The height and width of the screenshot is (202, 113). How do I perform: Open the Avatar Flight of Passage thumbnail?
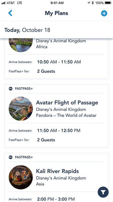click(x=21, y=109)
